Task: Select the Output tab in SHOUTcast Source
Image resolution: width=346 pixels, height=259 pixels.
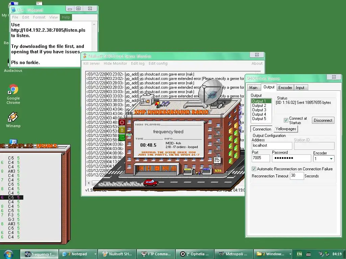Action: coord(269,87)
